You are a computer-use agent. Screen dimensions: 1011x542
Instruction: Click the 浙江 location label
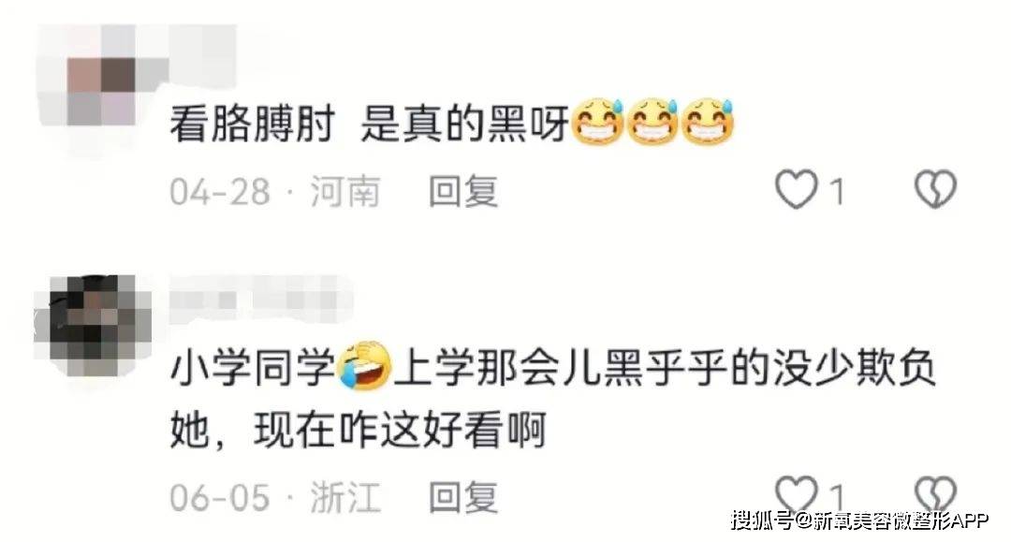[x=344, y=497]
